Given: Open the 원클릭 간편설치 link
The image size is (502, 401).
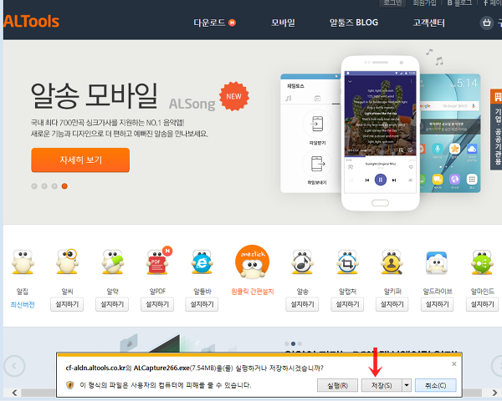Looking at the screenshot, I should click(253, 292).
